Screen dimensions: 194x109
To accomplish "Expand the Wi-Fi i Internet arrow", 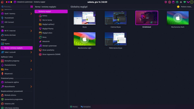I will [x=31, y=31].
